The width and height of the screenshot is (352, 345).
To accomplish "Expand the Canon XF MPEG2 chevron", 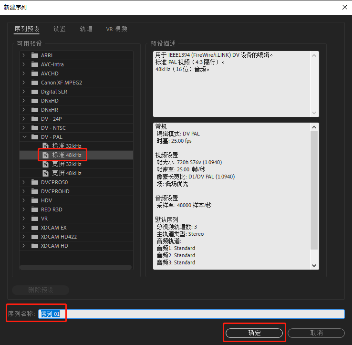I will click(x=23, y=83).
